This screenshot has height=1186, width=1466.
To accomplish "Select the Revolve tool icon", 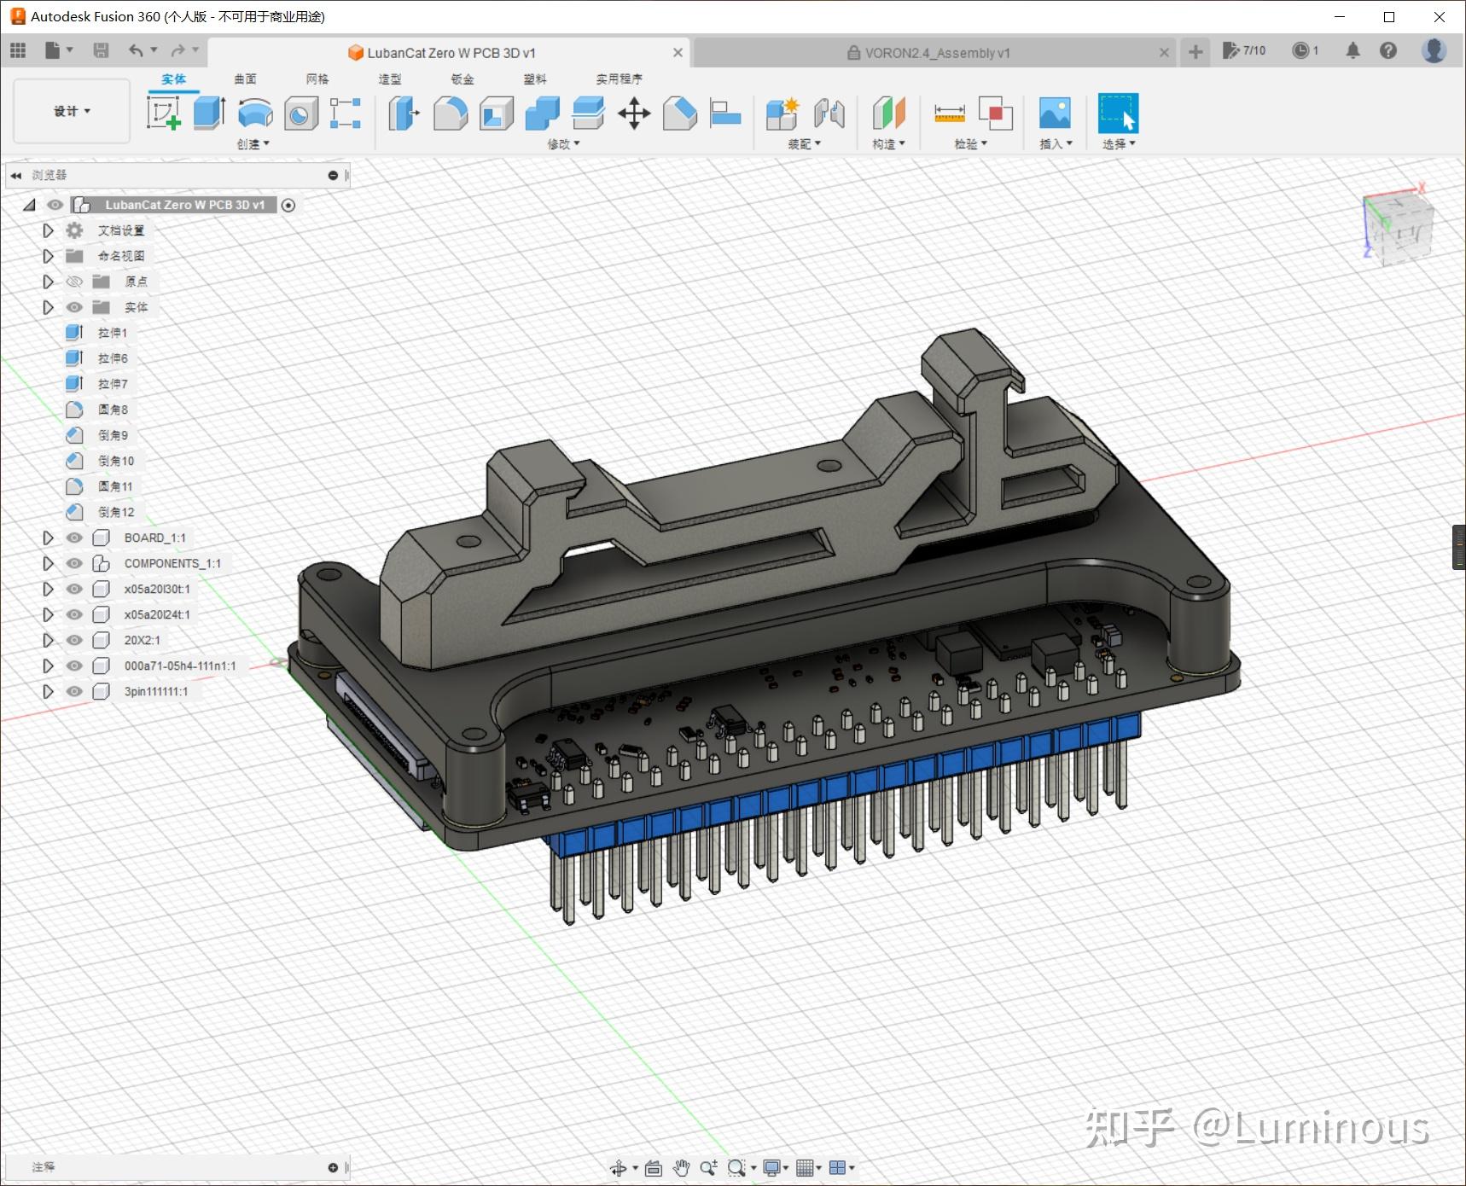I will pos(255,113).
